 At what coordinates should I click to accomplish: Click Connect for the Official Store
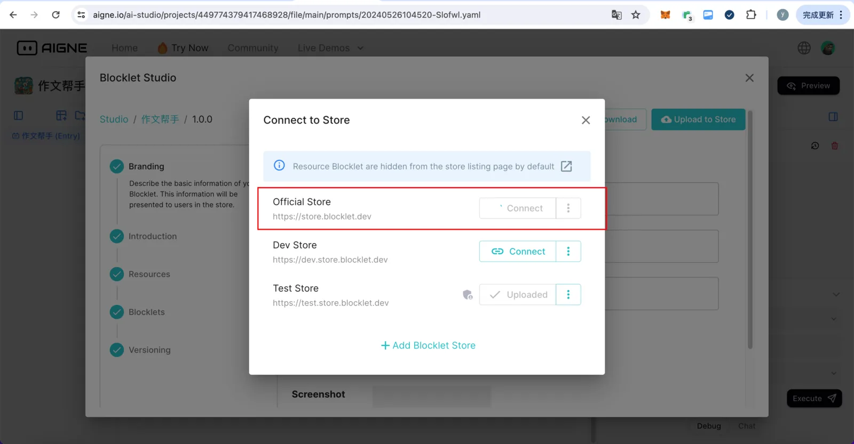(518, 208)
